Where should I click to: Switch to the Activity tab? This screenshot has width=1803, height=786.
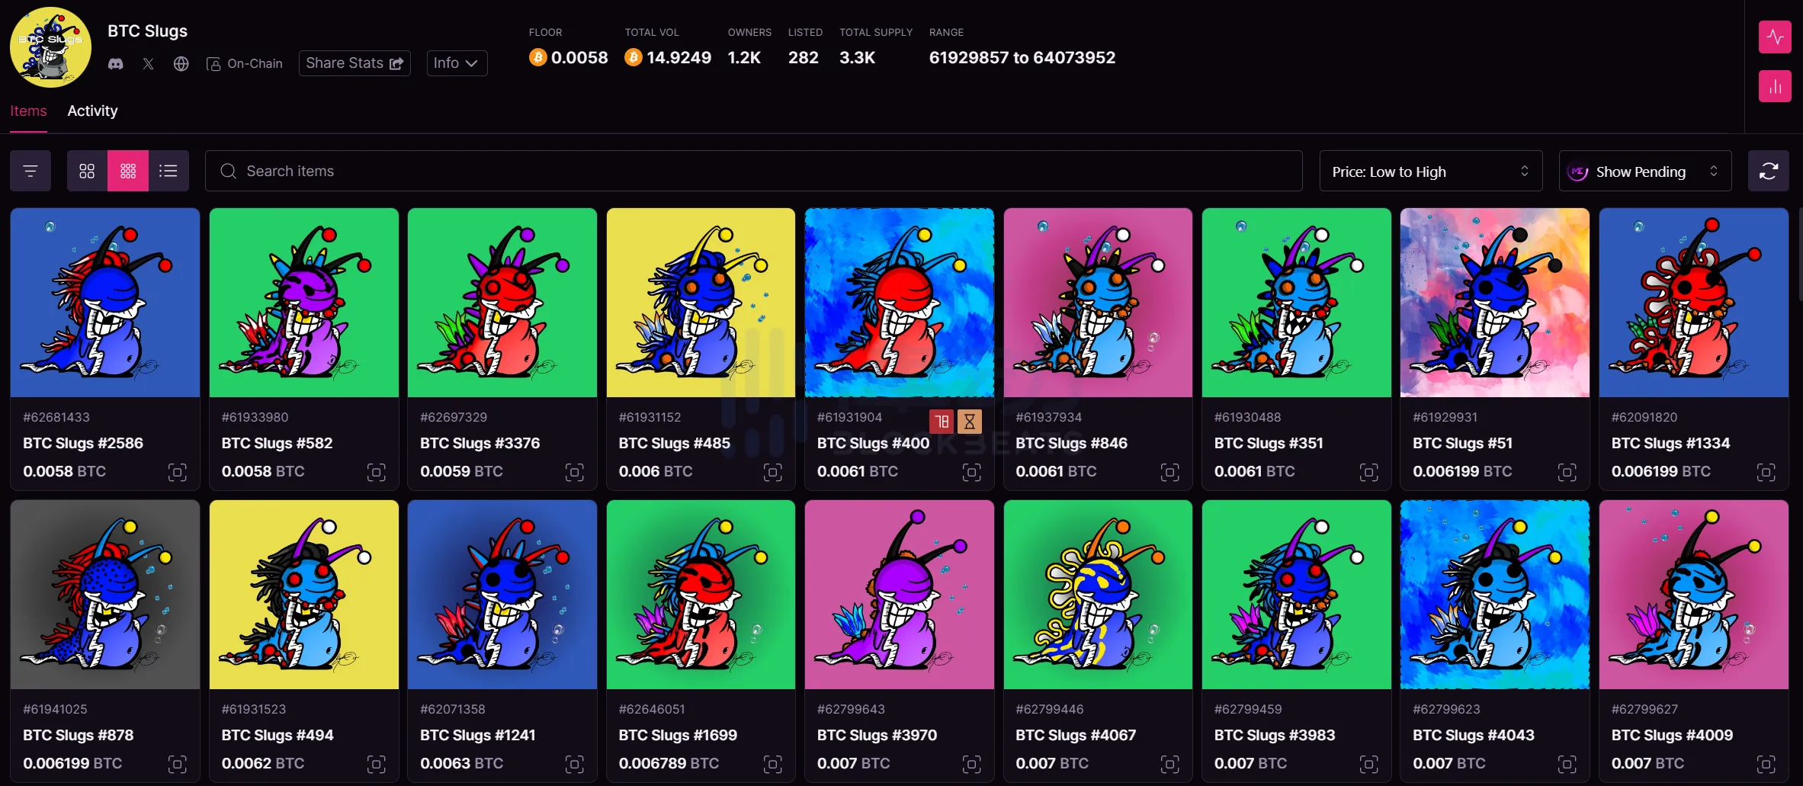(92, 111)
